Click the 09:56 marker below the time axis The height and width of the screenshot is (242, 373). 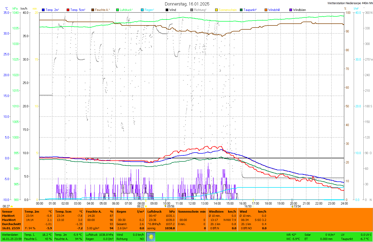point(171,206)
